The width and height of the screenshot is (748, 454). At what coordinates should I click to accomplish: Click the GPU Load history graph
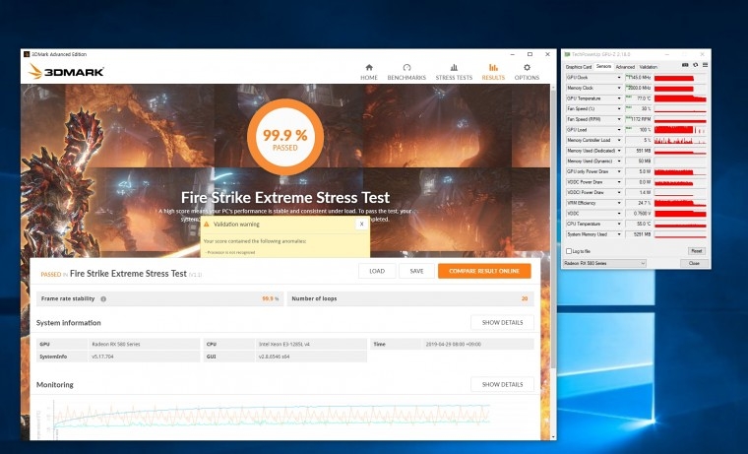pyautogui.click(x=680, y=130)
